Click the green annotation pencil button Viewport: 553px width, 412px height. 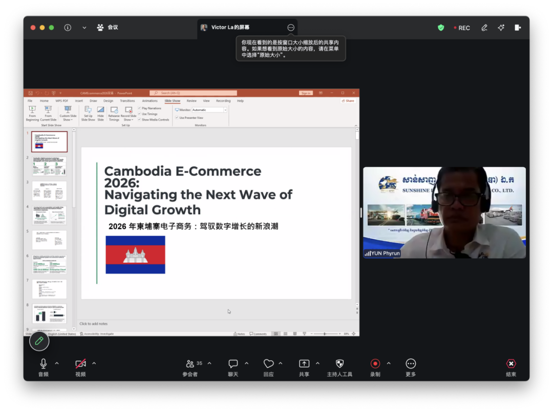click(39, 340)
